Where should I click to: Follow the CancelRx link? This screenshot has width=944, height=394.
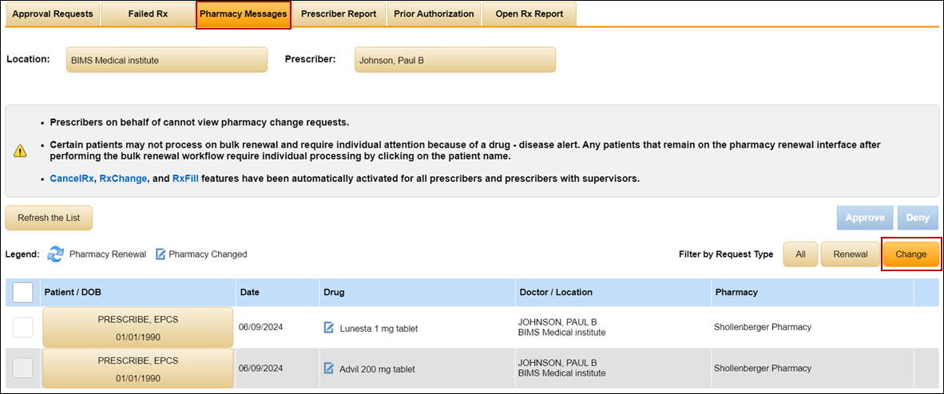tap(71, 179)
